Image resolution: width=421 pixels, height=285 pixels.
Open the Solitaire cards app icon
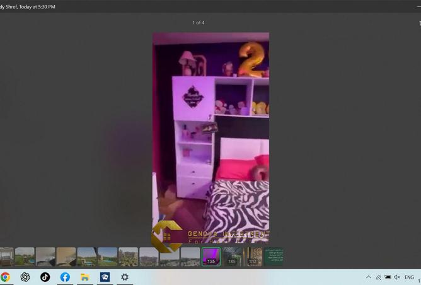[105, 277]
